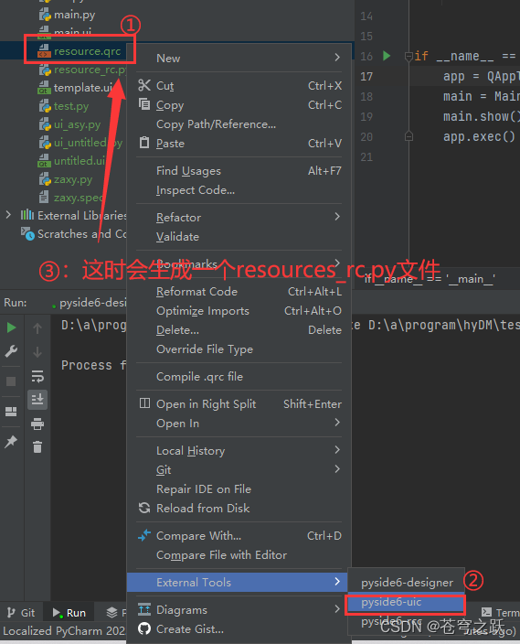Image resolution: width=520 pixels, height=644 pixels.
Task: Click the Cut scissors icon
Action: point(144,85)
